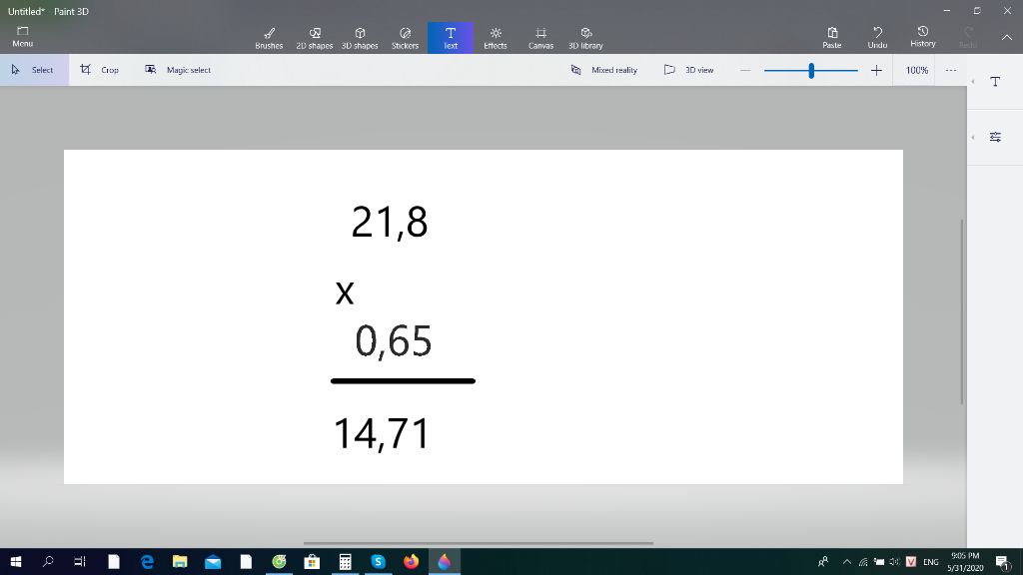This screenshot has width=1023, height=575.
Task: Click the horizontal scrollbar below canvas
Action: (479, 543)
